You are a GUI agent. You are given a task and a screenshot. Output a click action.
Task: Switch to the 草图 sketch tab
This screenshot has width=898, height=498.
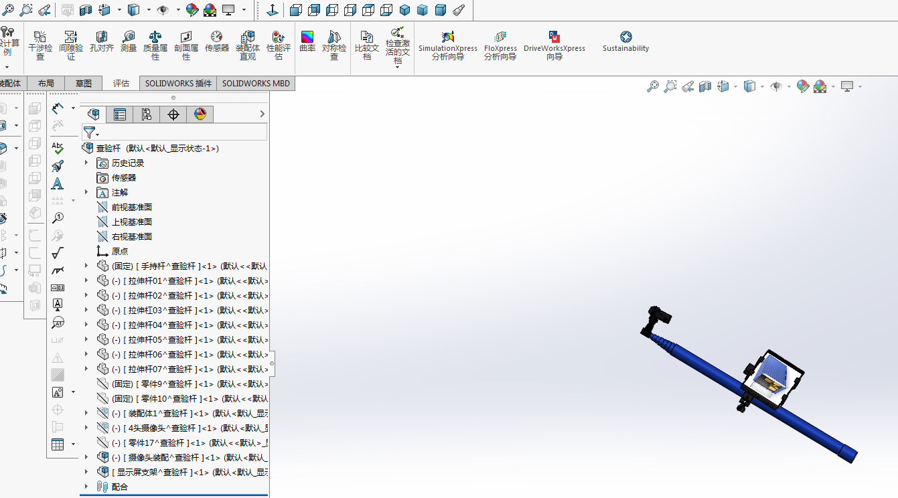[84, 84]
